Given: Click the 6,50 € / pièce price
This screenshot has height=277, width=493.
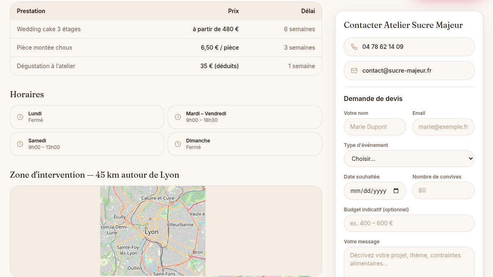Looking at the screenshot, I should [x=220, y=48].
